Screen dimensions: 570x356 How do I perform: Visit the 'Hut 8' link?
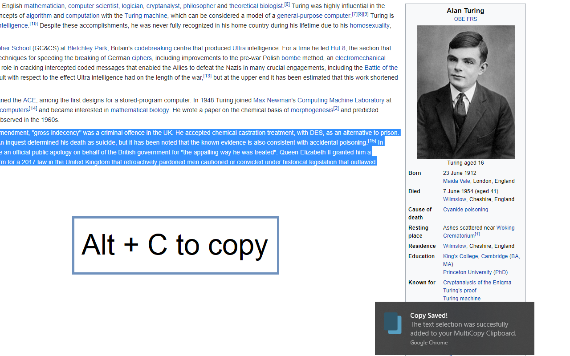338,48
